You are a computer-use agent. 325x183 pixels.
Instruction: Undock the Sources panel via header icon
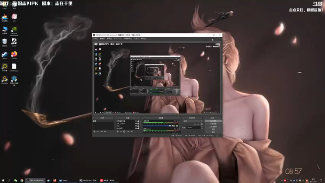141,118
